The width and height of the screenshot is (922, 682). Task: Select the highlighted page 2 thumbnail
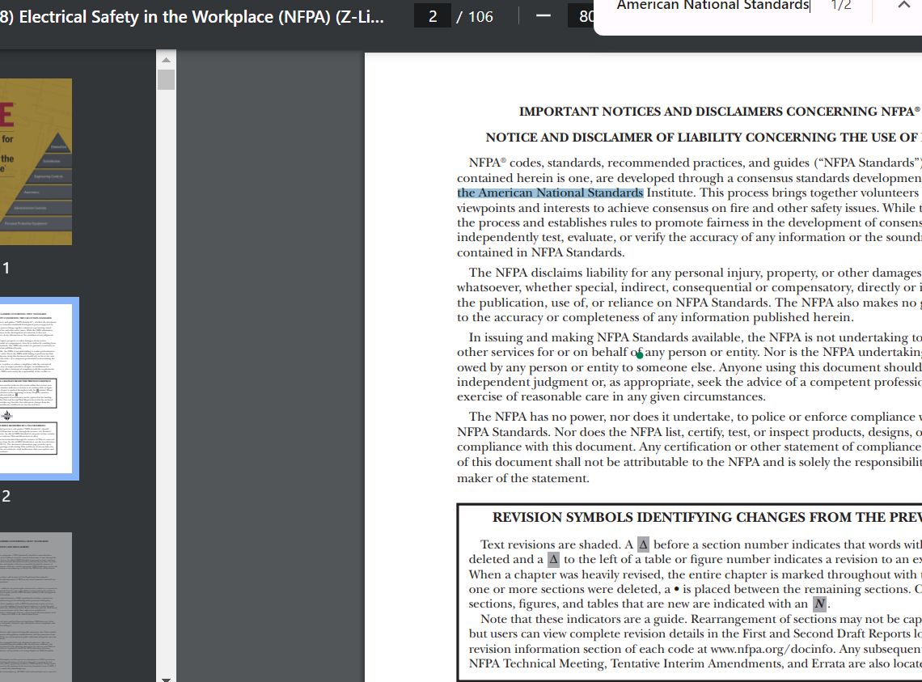tap(36, 388)
